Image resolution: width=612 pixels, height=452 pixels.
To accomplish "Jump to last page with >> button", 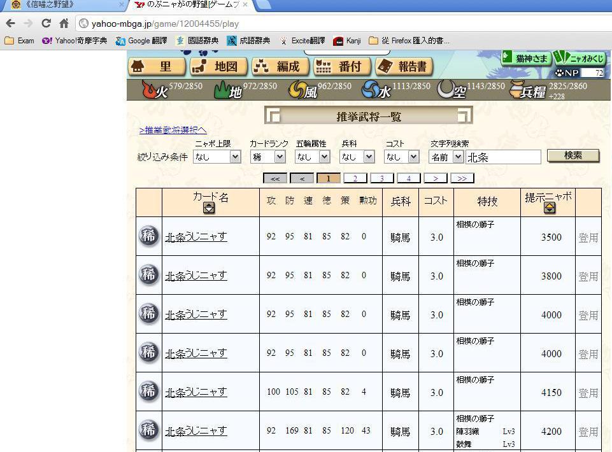I will (x=462, y=178).
